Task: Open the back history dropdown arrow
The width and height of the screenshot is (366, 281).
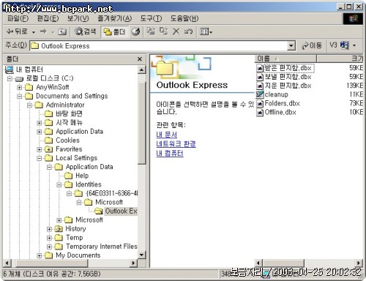Action: click(x=34, y=32)
